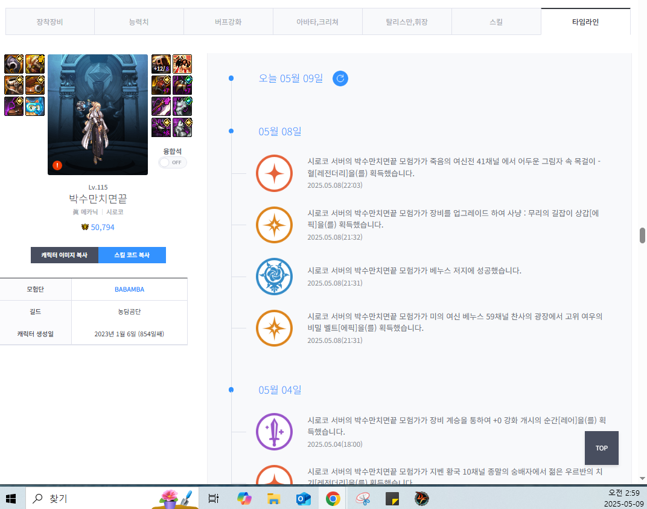
Task: Select the weapon slot showing +12/8
Action: (161, 64)
